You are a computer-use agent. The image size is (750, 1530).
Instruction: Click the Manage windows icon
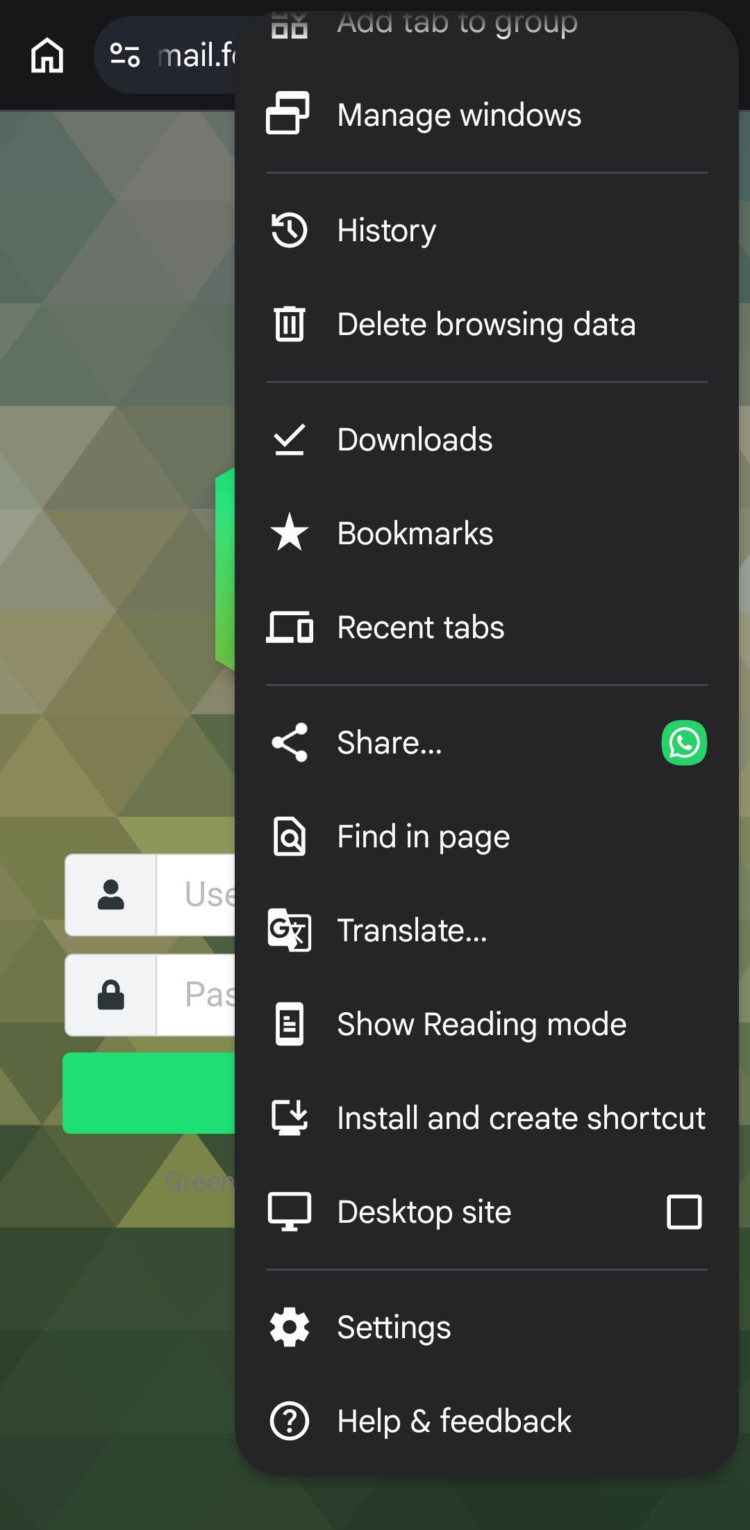coord(288,113)
